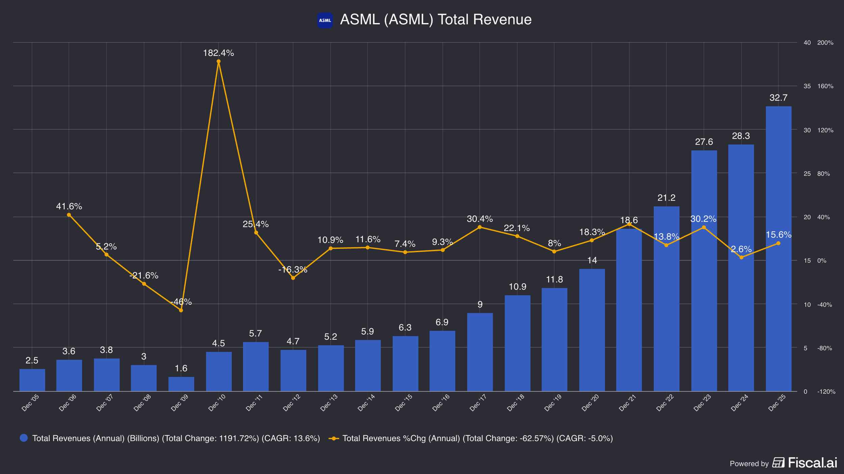Click the Dec '05 x-axis label
The image size is (844, 474).
coord(30,403)
